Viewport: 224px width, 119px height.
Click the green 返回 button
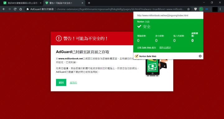61,82
